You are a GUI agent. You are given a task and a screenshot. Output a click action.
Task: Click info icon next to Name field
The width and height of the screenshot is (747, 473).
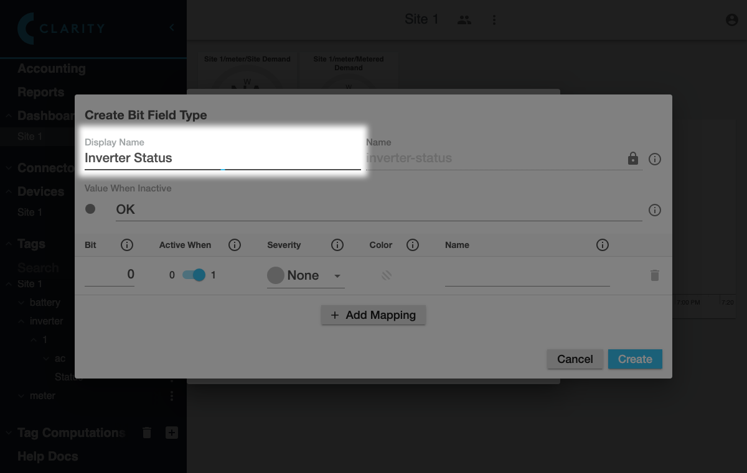click(x=654, y=159)
